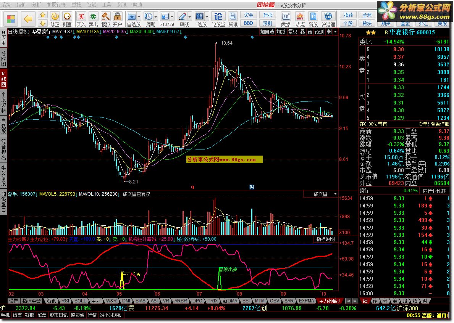The height and width of the screenshot is (323, 454).
Task: Open the 股市日记 status bar entry
Action: tap(58, 315)
